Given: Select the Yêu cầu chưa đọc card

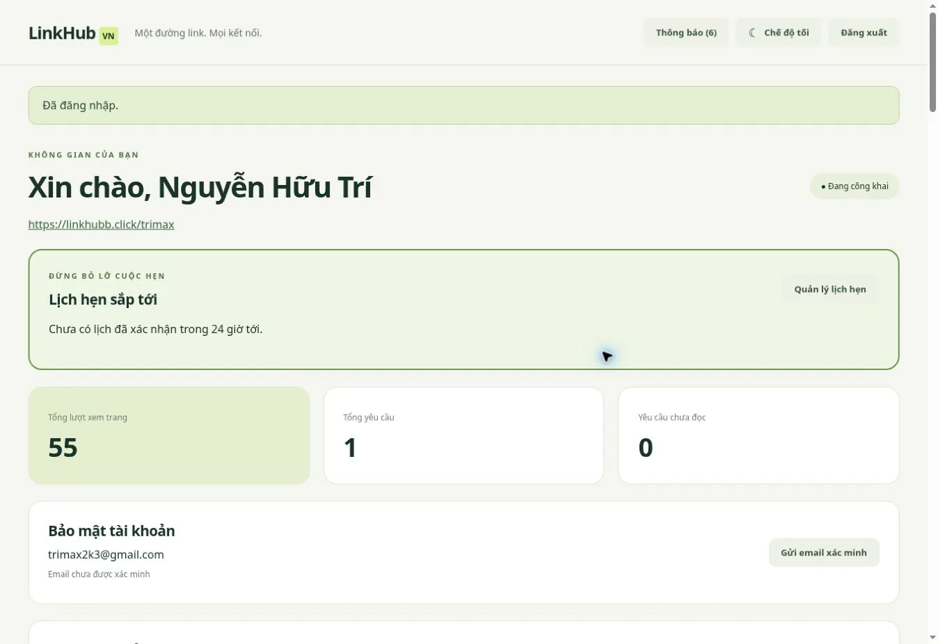Looking at the screenshot, I should point(758,435).
